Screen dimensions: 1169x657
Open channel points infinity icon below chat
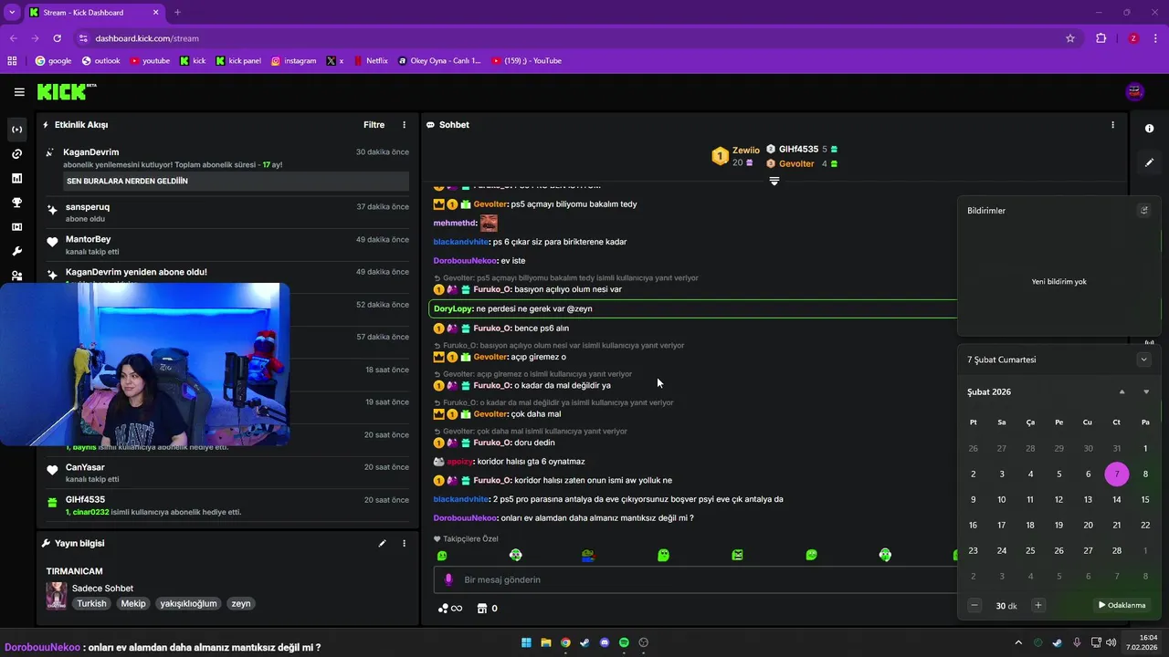click(450, 609)
